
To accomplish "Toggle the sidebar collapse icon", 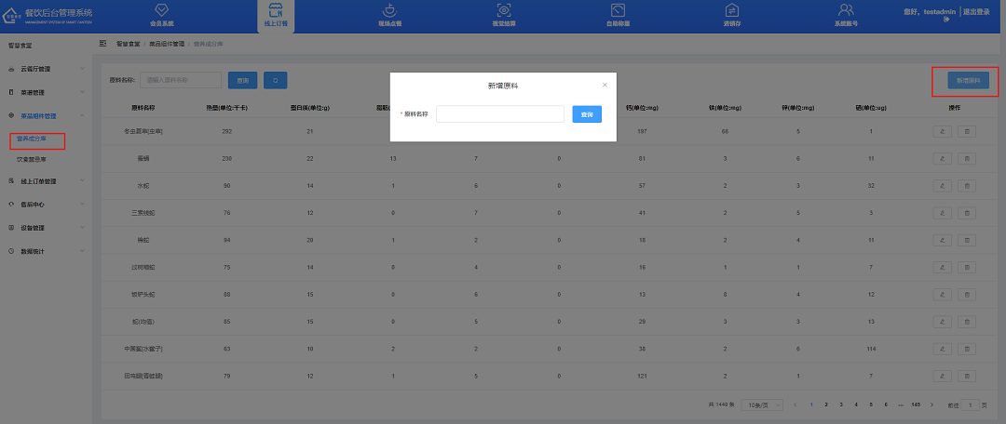I will pyautogui.click(x=103, y=44).
